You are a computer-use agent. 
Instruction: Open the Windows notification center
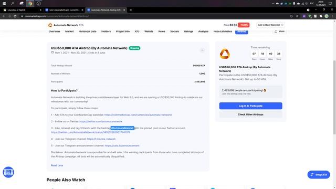point(330,4)
